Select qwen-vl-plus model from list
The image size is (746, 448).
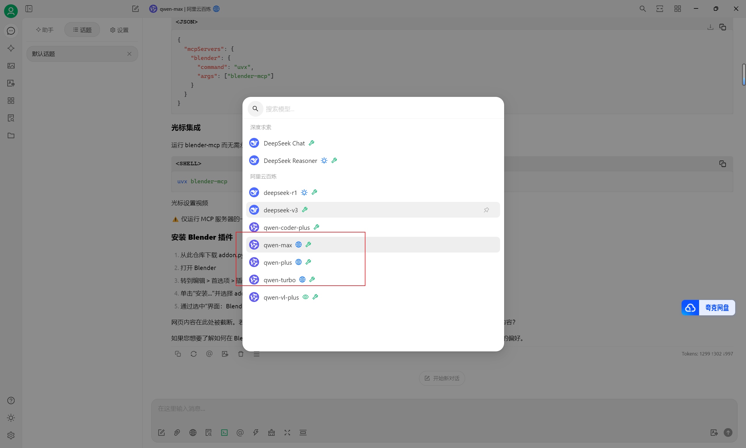click(x=281, y=297)
